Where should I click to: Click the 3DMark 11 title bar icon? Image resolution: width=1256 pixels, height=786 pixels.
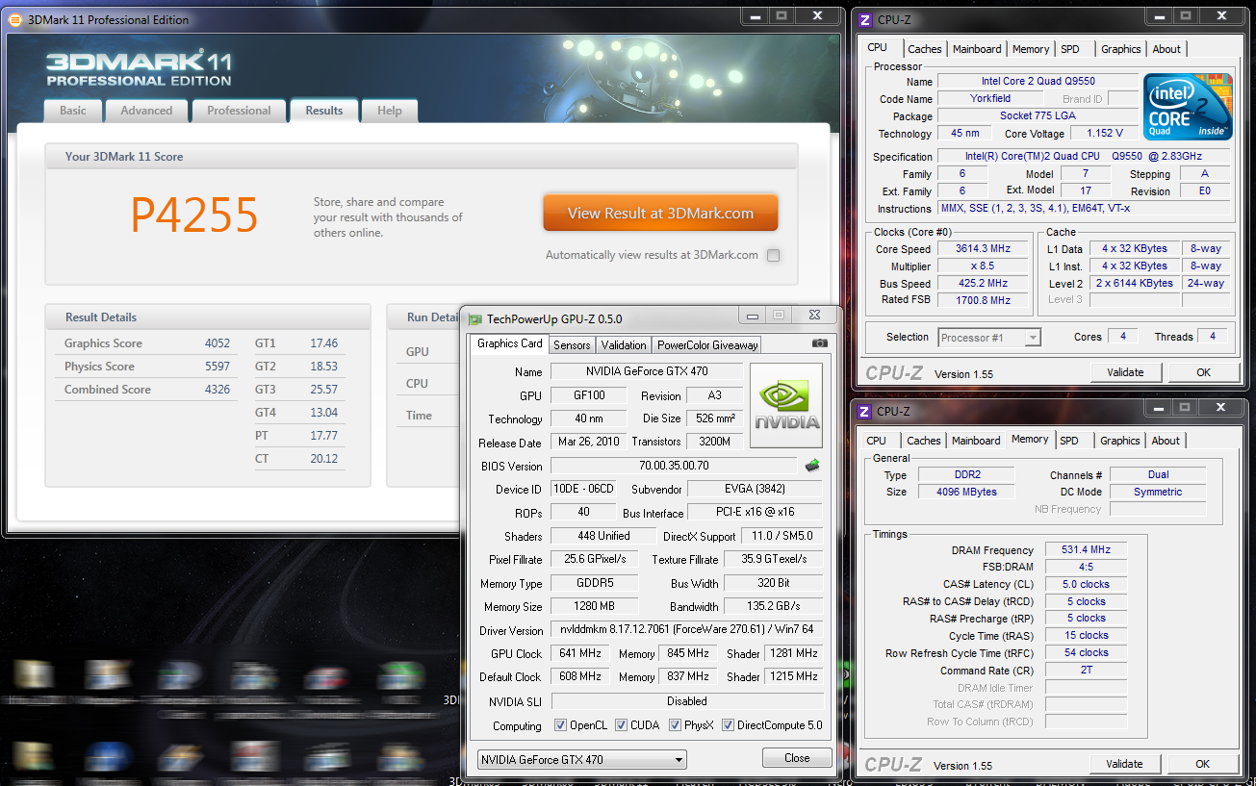(x=15, y=19)
